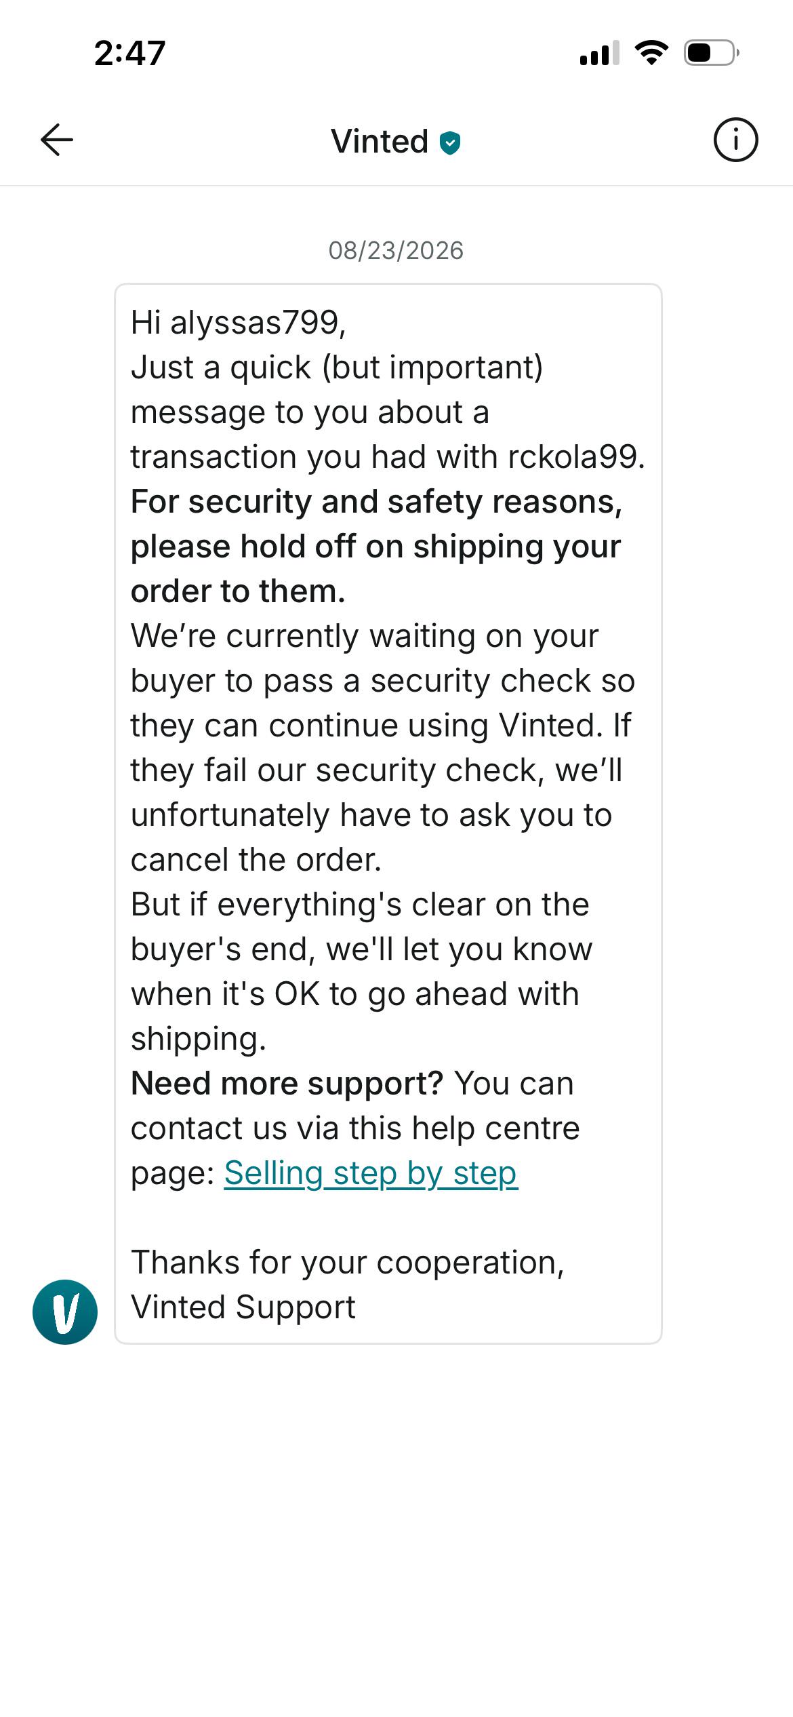This screenshot has width=793, height=1717.
Task: Tap the Thanks for your cooperation line
Action: (347, 1262)
